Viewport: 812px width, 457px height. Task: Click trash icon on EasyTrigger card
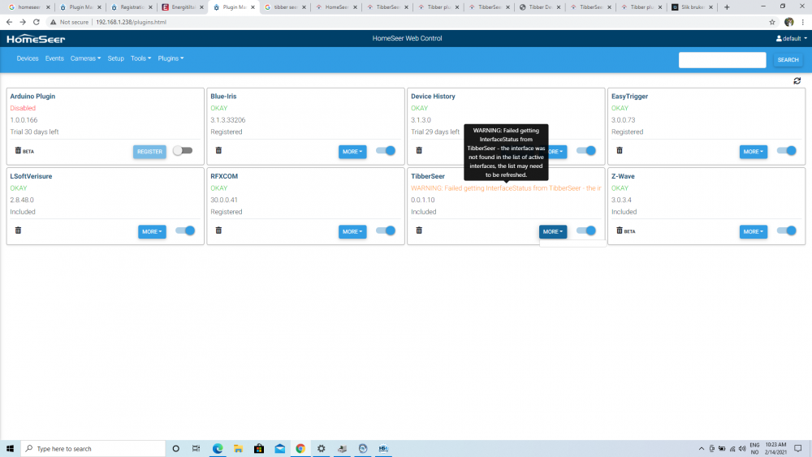pos(620,150)
